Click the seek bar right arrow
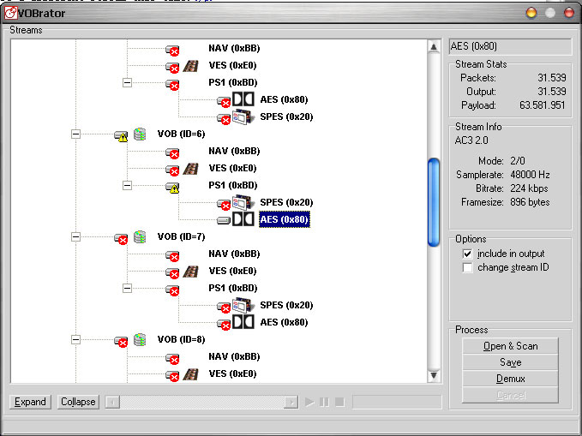 (291, 402)
